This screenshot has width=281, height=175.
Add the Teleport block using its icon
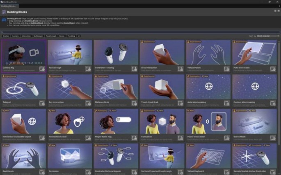pyautogui.click(x=42, y=103)
